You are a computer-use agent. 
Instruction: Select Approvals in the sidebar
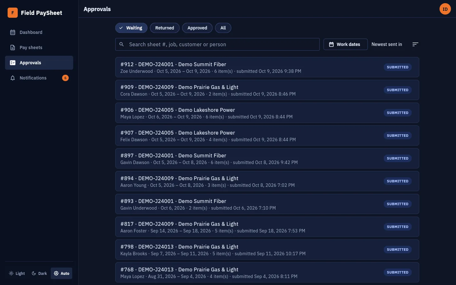point(39,63)
